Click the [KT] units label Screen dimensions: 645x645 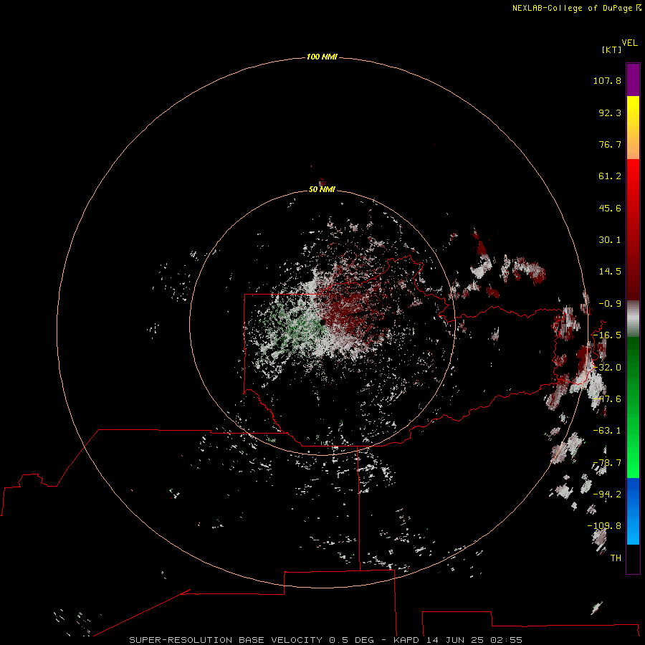(x=611, y=49)
